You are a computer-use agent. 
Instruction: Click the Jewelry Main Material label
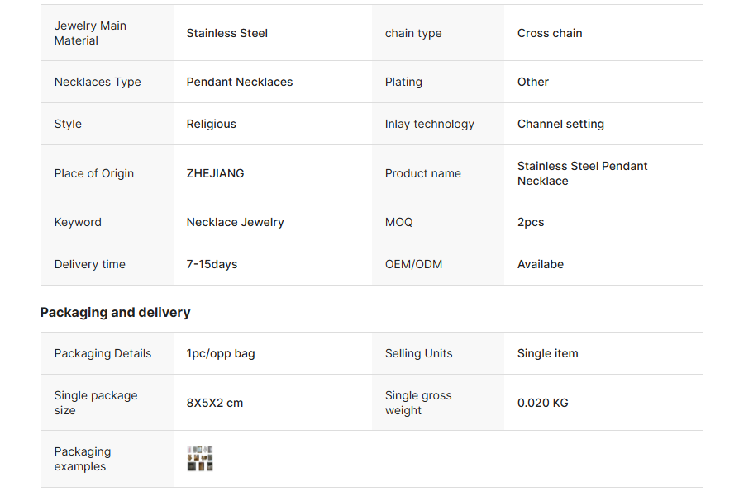point(90,33)
